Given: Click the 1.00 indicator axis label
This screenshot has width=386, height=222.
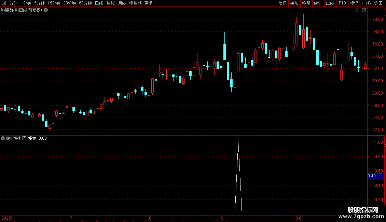Looking at the screenshot, I should pos(378,142).
